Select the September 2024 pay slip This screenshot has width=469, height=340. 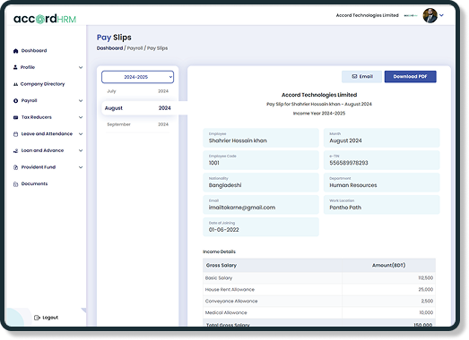(x=137, y=124)
